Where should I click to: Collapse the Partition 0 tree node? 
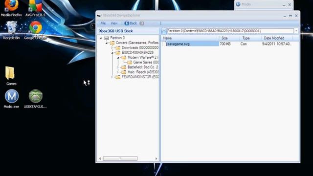tap(101, 38)
